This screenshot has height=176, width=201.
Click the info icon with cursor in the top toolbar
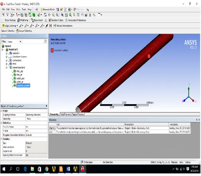88,10
